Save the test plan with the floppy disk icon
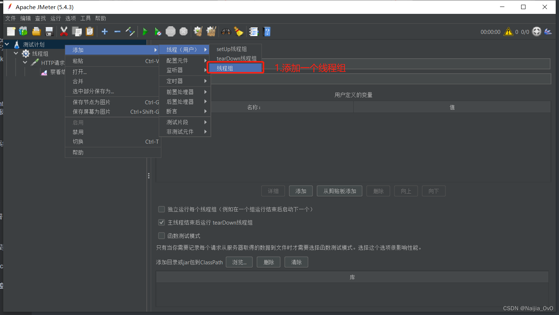 [x=49, y=32]
